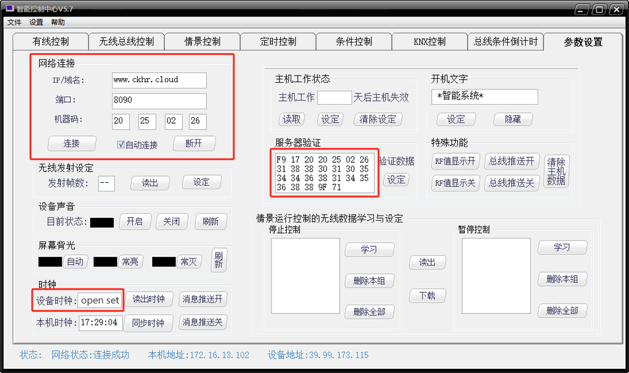Click the 隐藏 button
This screenshot has height=373, width=629.
[513, 119]
